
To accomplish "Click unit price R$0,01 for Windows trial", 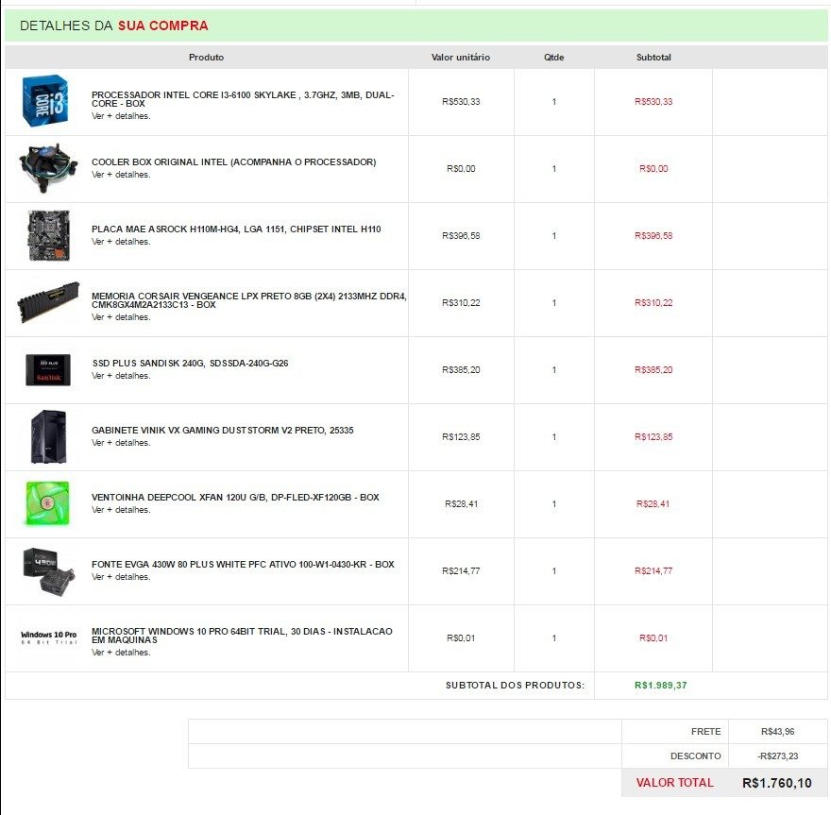I will 461,638.
